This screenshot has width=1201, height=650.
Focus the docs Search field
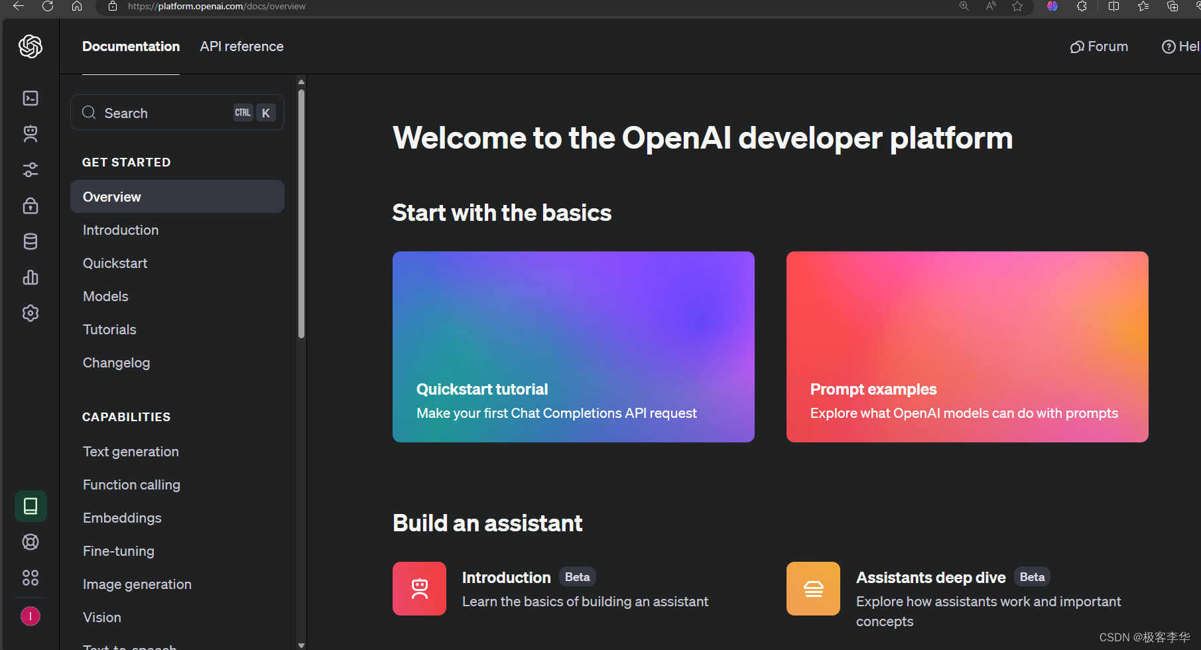177,113
